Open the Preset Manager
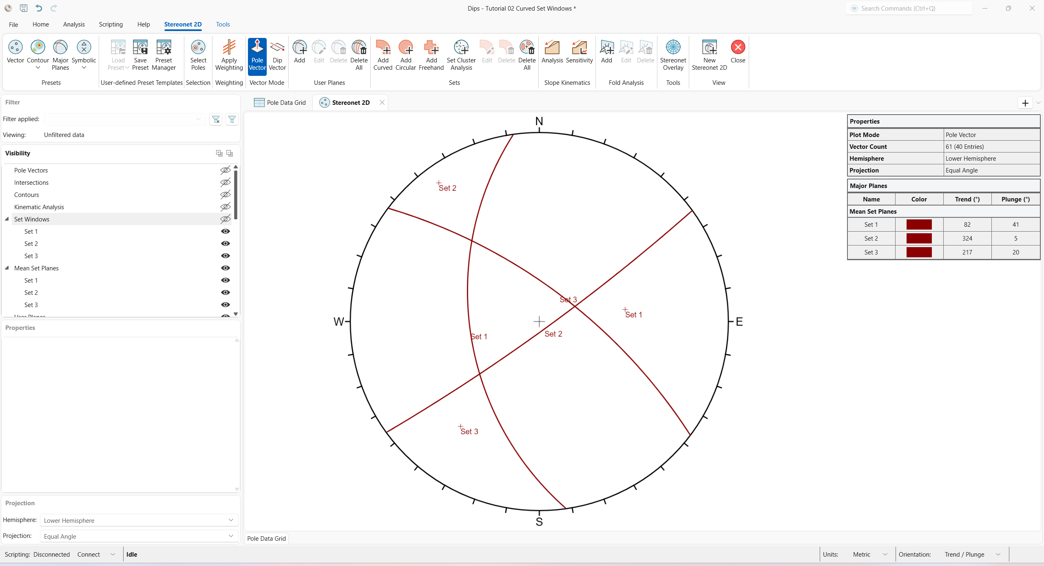 coord(163,55)
